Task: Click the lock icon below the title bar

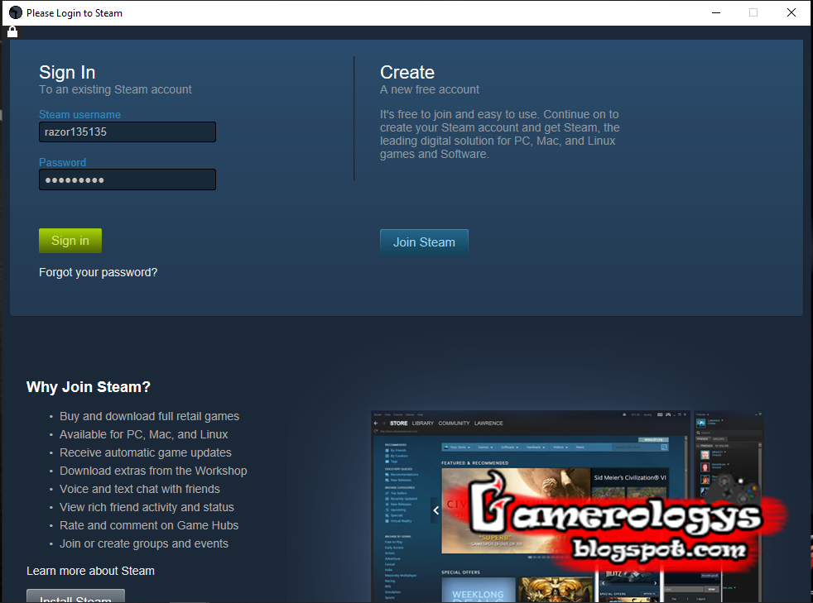Action: pos(12,31)
